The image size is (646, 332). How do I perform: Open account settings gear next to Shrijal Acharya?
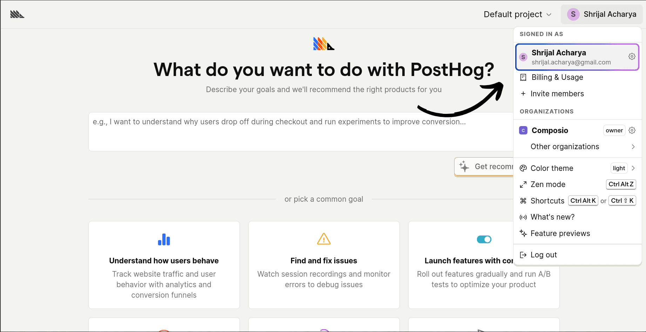click(632, 56)
